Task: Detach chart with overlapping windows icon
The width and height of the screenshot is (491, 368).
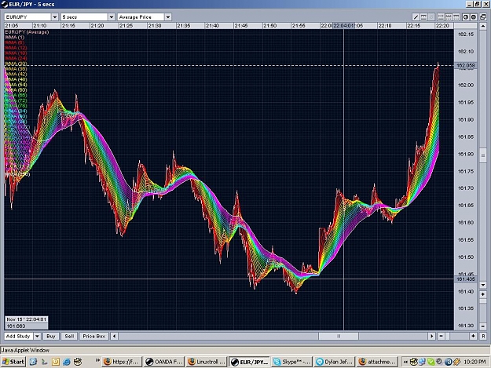Action: click(483, 17)
